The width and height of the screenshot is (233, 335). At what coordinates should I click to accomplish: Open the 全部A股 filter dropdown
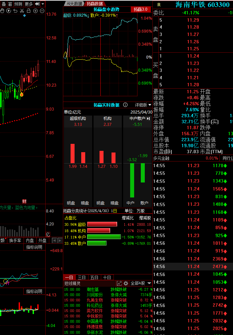tap(141, 283)
